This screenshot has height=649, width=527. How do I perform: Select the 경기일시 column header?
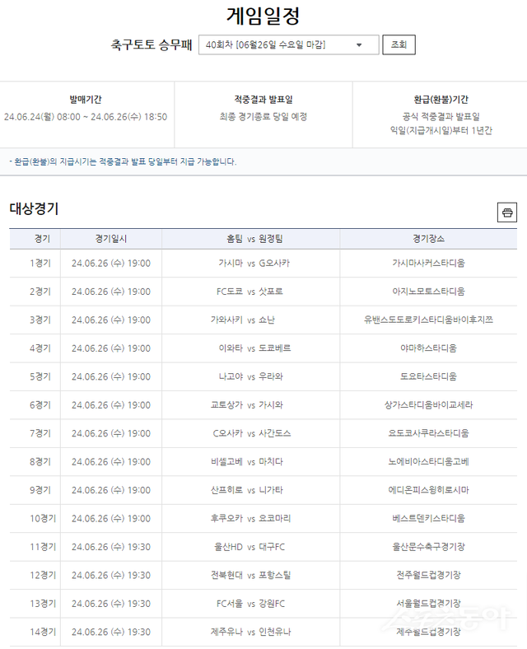point(111,239)
